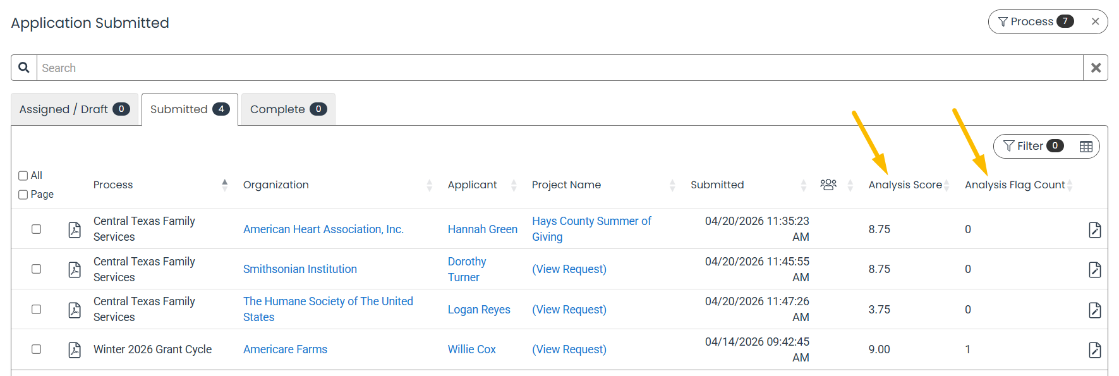1119x376 pixels.
Task: Click View Request for Americare Farms row
Action: point(569,349)
